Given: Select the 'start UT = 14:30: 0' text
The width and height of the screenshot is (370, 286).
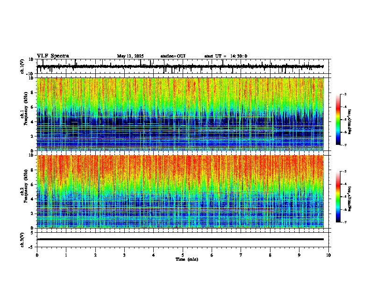Looking at the screenshot, I should [226, 56].
